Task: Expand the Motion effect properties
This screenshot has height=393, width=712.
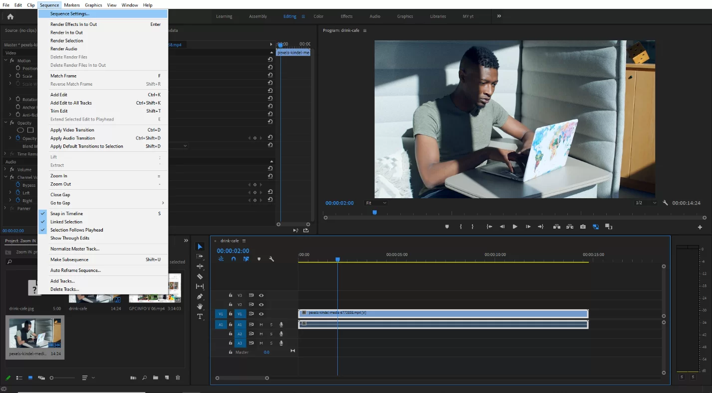Action: tap(6, 60)
